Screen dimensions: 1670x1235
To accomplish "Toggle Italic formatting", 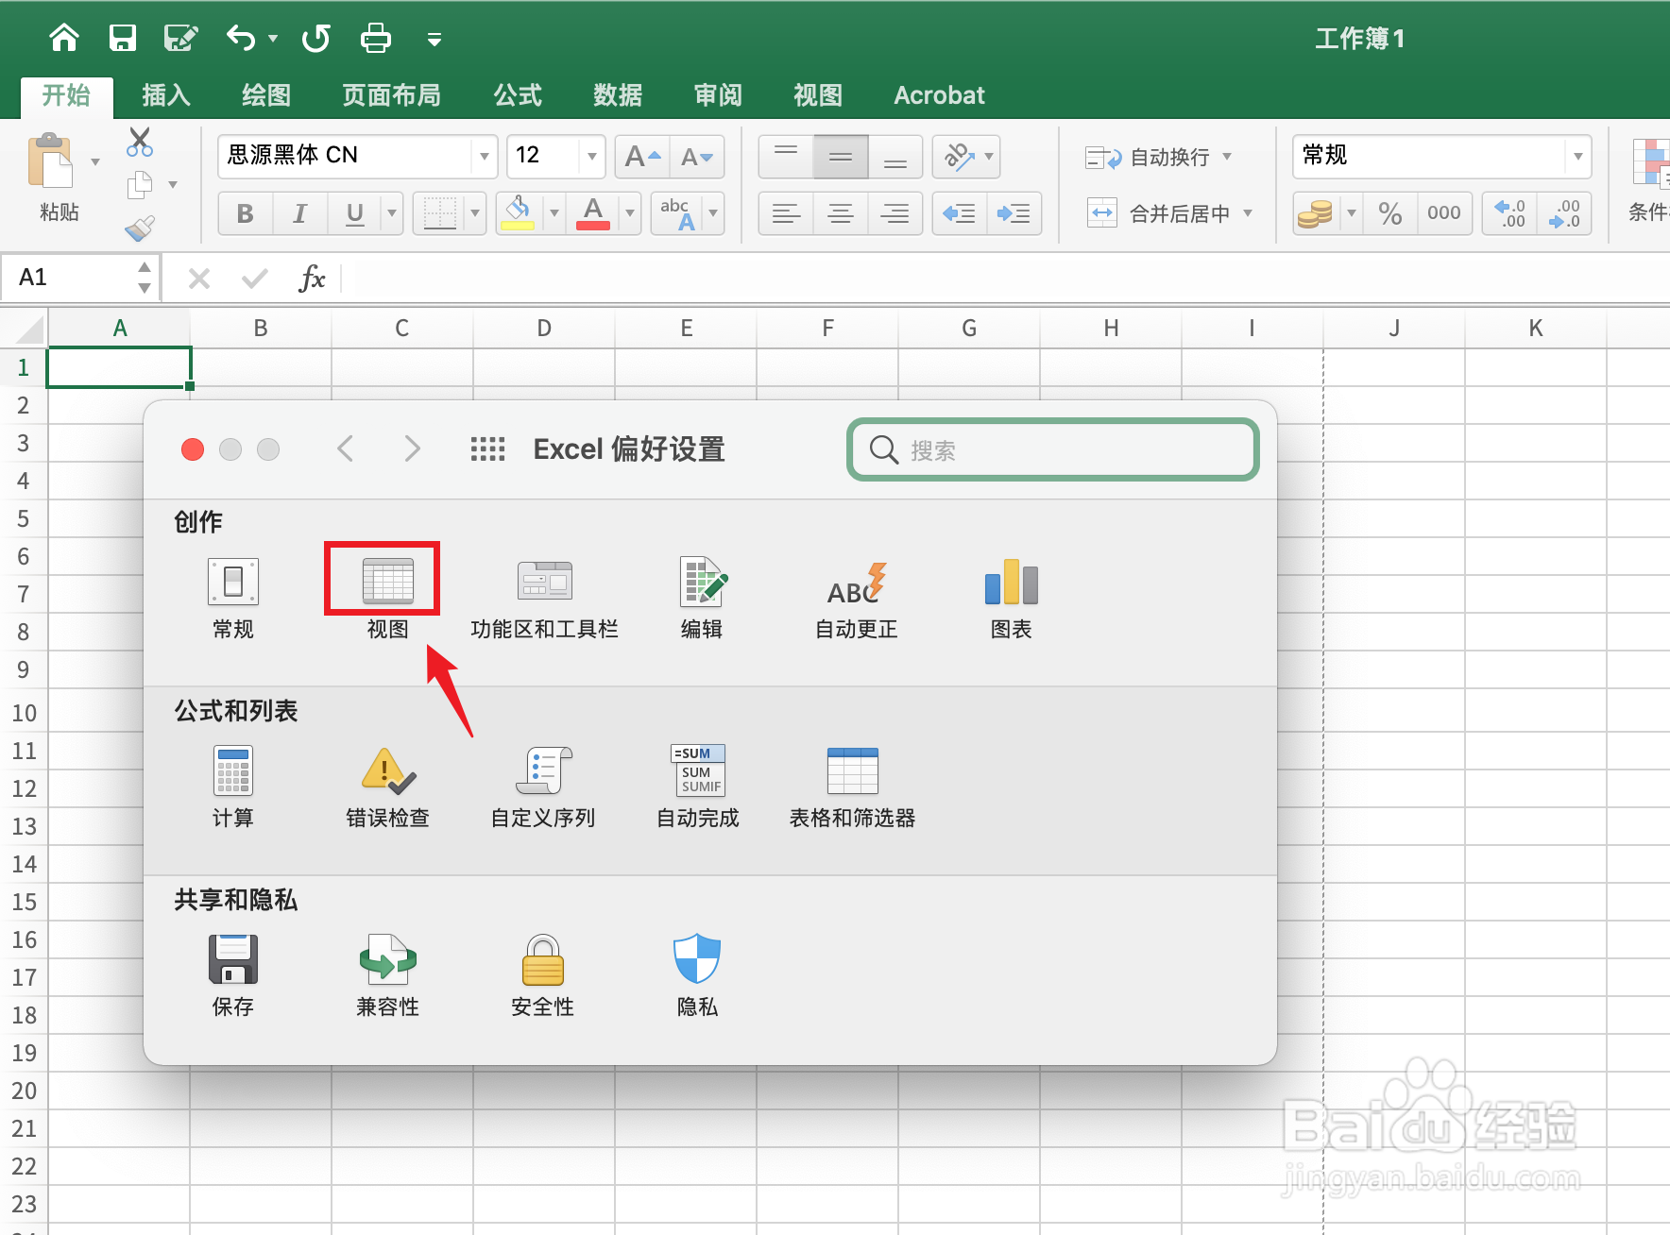I will click(300, 213).
